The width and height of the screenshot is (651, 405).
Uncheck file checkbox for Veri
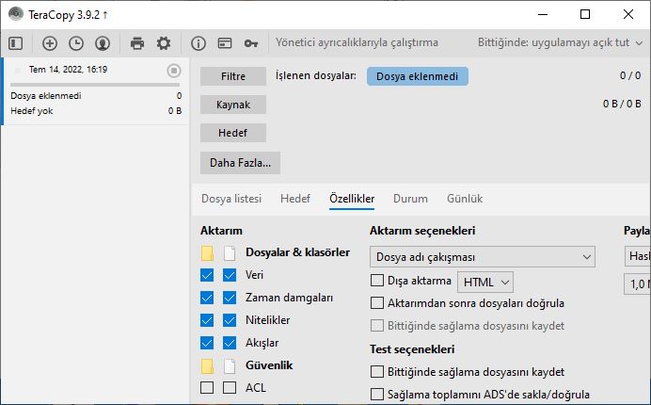coord(230,275)
